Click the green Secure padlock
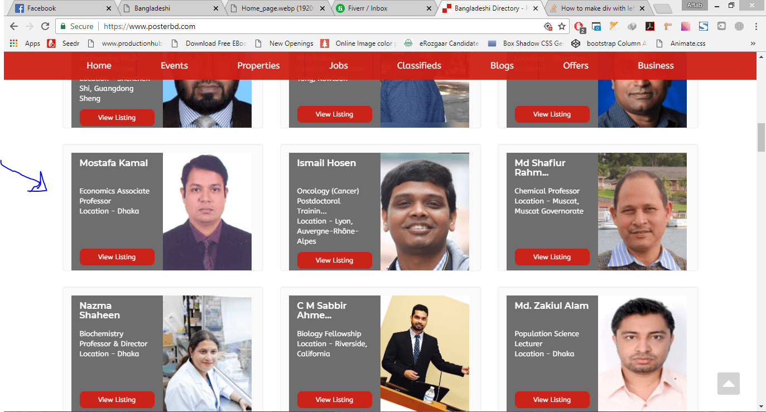 click(x=63, y=26)
